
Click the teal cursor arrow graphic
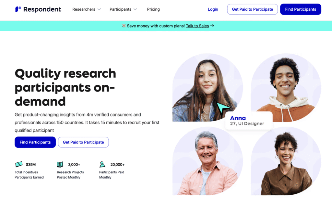pyautogui.click(x=223, y=108)
